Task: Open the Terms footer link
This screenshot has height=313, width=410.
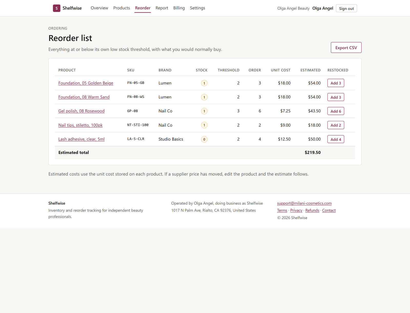Action: coord(282,210)
